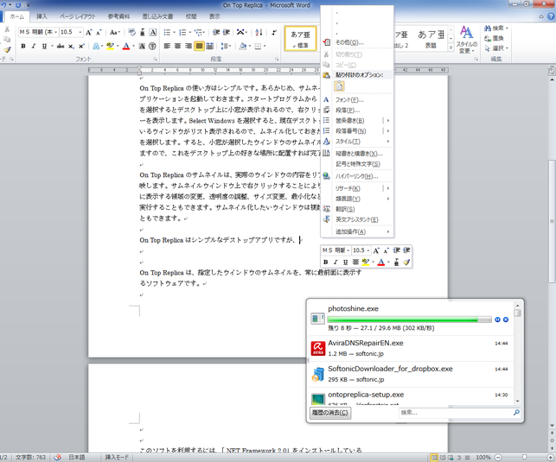
Task: Click the zoom slider handle
Action: tap(524, 458)
